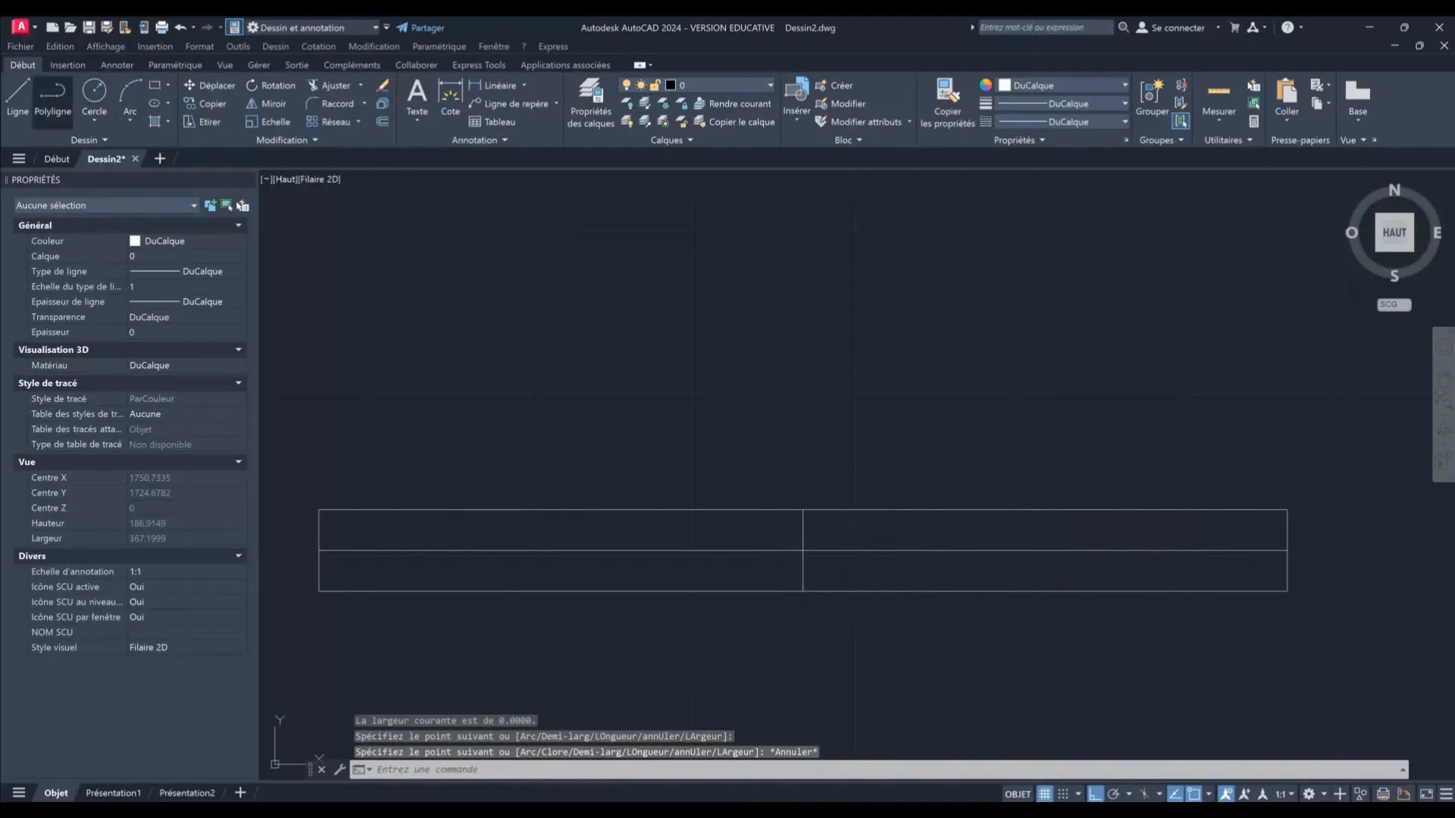Open the Dessin et annotation workspace dropdown
Screen dimensions: 1455x818
(x=314, y=28)
